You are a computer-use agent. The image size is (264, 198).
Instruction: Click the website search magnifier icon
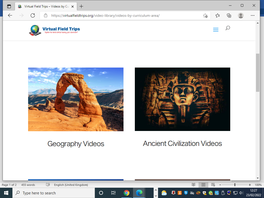[x=228, y=28]
